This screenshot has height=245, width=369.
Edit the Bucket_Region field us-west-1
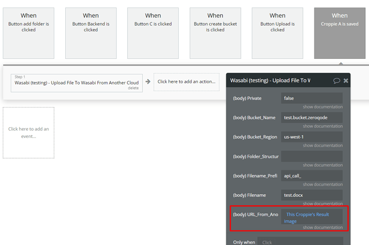click(x=312, y=137)
